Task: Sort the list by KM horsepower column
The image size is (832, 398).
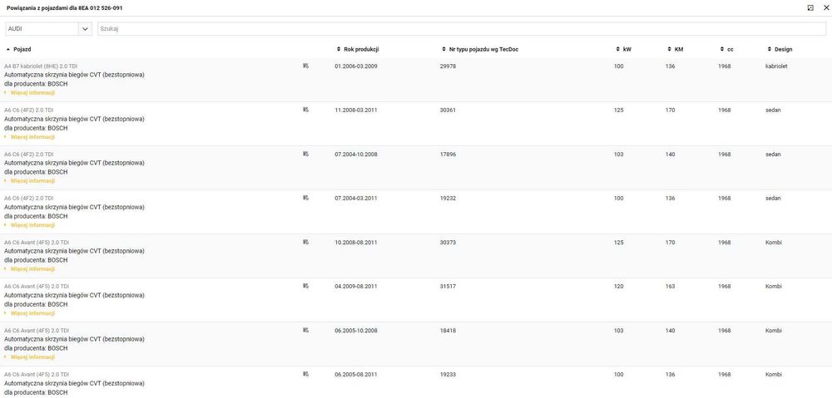Action: 678,49
